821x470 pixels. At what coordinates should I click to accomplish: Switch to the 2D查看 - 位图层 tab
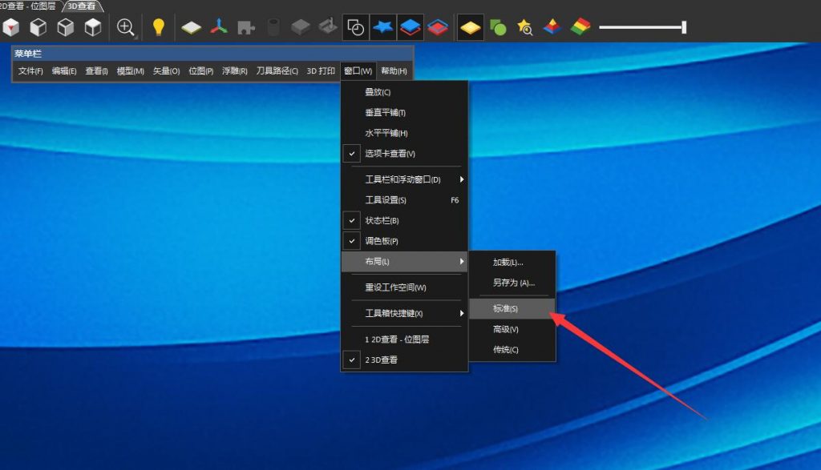tap(29, 6)
